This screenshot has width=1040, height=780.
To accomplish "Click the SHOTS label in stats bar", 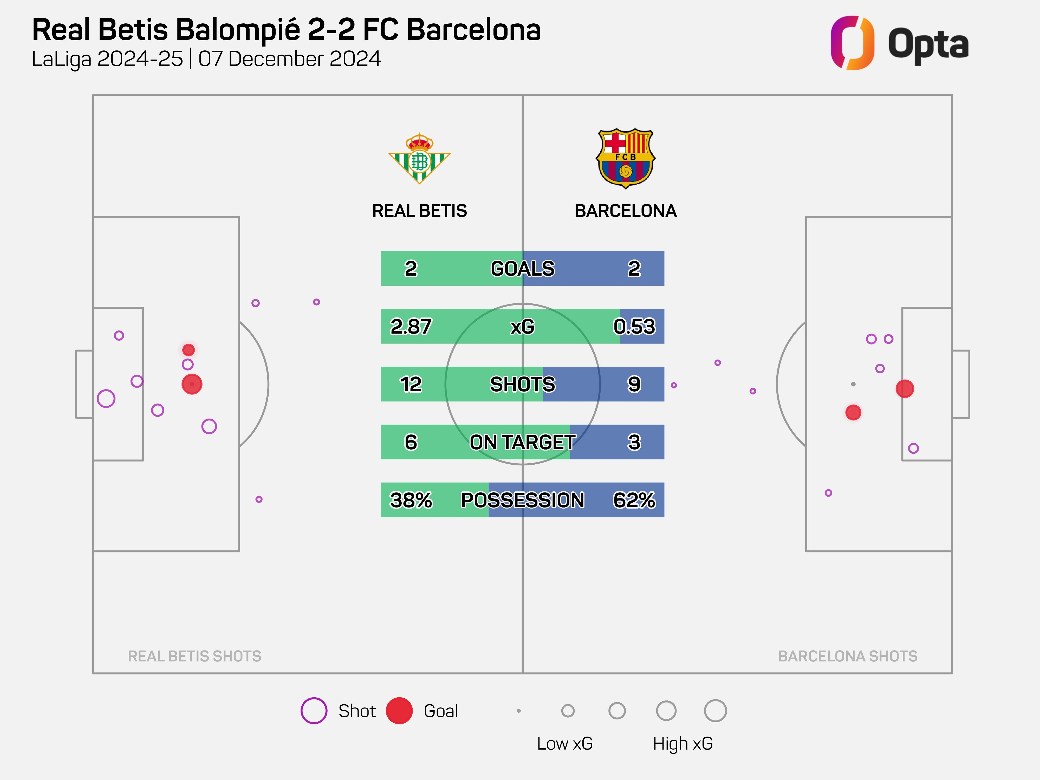I will pyautogui.click(x=522, y=384).
